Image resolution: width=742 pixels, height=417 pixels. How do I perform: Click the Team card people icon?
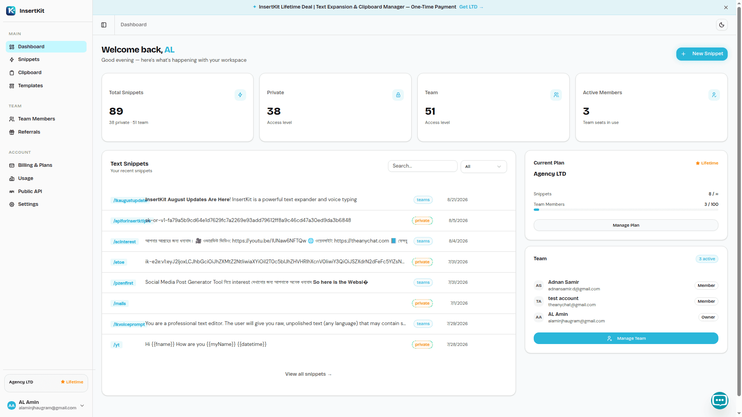[556, 95]
